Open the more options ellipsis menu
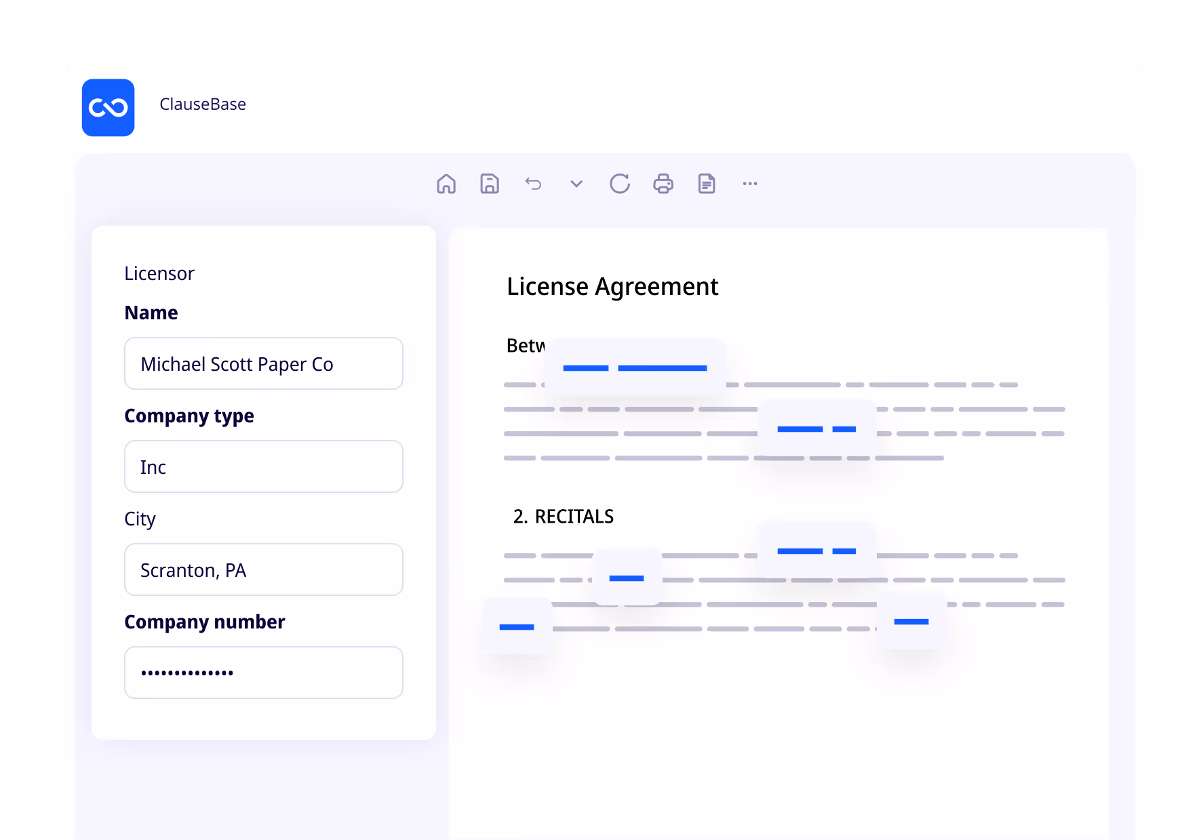 click(750, 184)
